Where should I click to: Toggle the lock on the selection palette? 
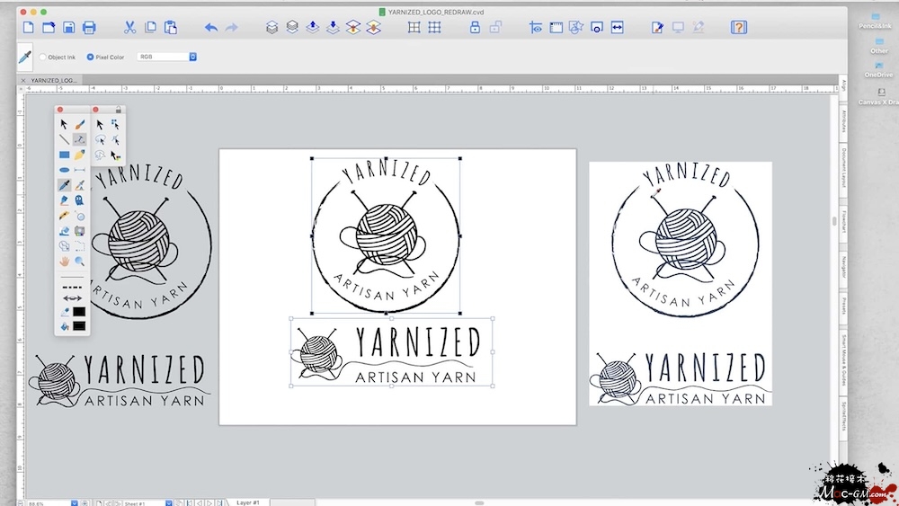120,110
